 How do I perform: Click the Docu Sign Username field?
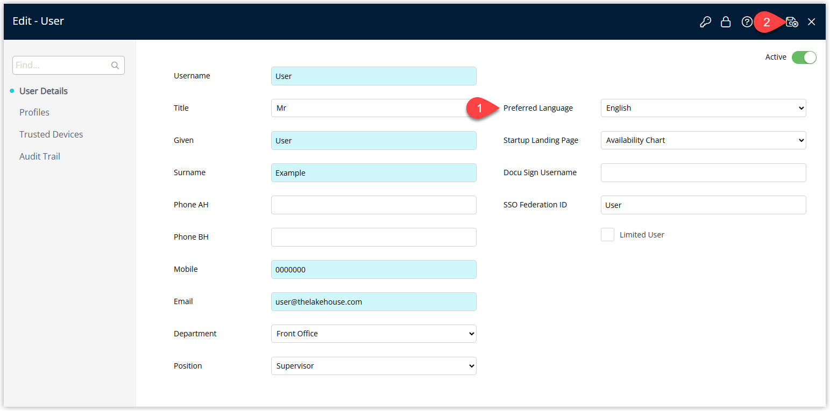[x=703, y=172]
